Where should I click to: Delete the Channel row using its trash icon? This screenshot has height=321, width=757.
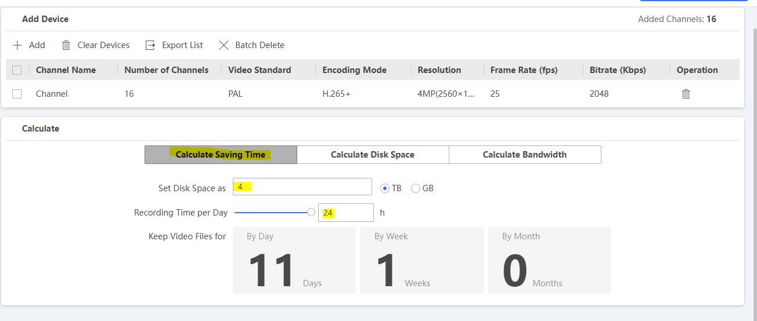(x=686, y=94)
